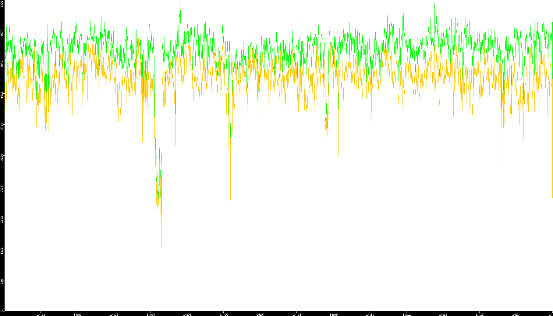Pick the 14:06 label on the time axis
This screenshot has width=553, height=316.
point(224,314)
